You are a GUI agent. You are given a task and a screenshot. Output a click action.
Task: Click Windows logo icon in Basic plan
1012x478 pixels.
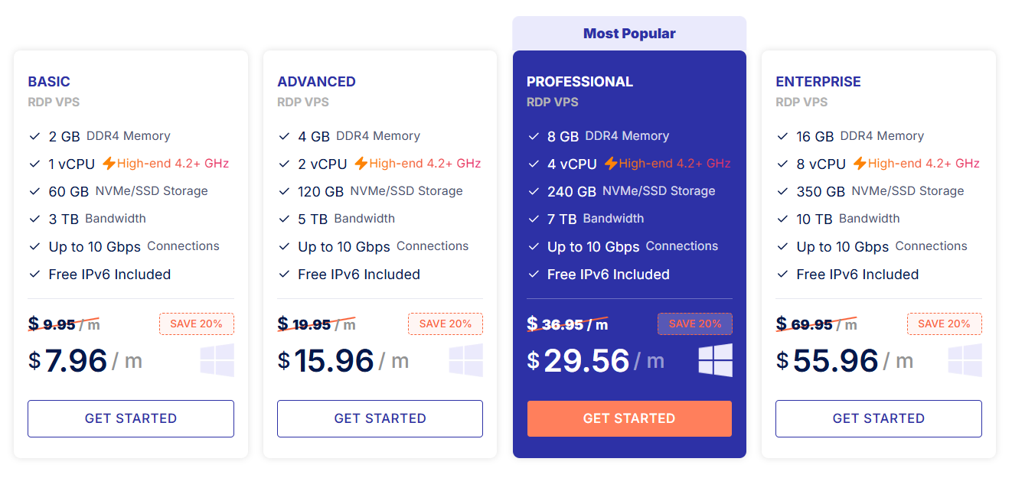pos(217,360)
